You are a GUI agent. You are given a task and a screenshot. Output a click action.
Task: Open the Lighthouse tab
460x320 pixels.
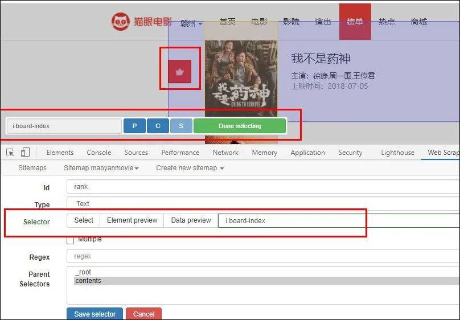pyautogui.click(x=397, y=153)
